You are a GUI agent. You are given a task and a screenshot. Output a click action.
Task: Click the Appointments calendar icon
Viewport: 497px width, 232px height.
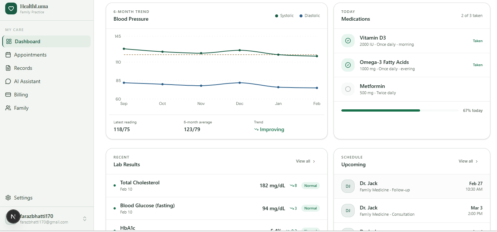[x=8, y=55]
